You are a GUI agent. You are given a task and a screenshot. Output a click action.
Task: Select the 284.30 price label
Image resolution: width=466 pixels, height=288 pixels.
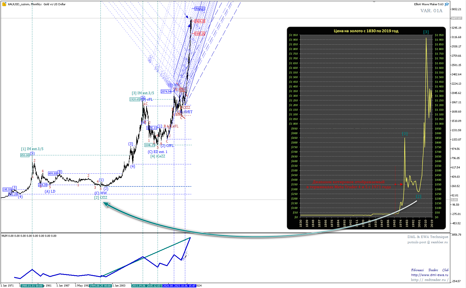pyautogui.click(x=43, y=185)
